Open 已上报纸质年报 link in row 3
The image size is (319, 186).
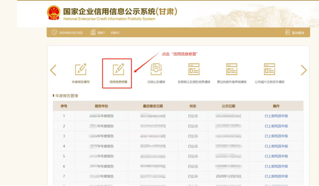pyautogui.click(x=276, y=136)
